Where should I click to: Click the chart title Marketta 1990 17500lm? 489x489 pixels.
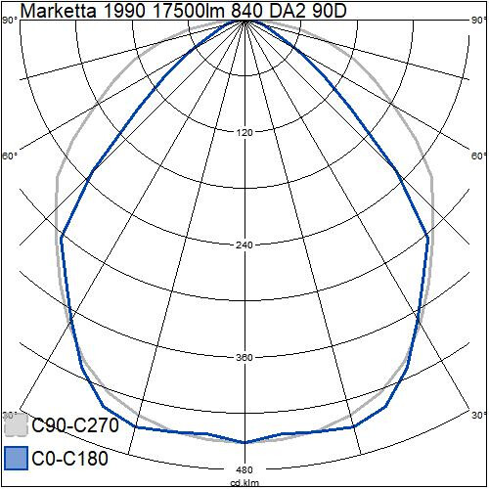pos(183,11)
